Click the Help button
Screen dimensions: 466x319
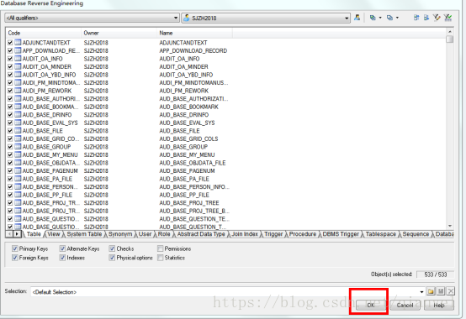(x=439, y=305)
